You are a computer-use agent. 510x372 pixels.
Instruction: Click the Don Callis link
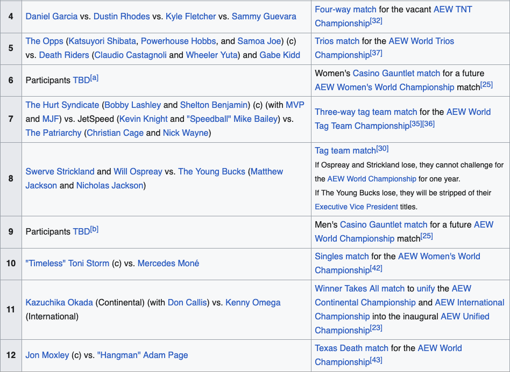(187, 303)
